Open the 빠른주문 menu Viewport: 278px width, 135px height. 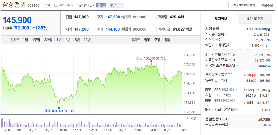pos(268,5)
